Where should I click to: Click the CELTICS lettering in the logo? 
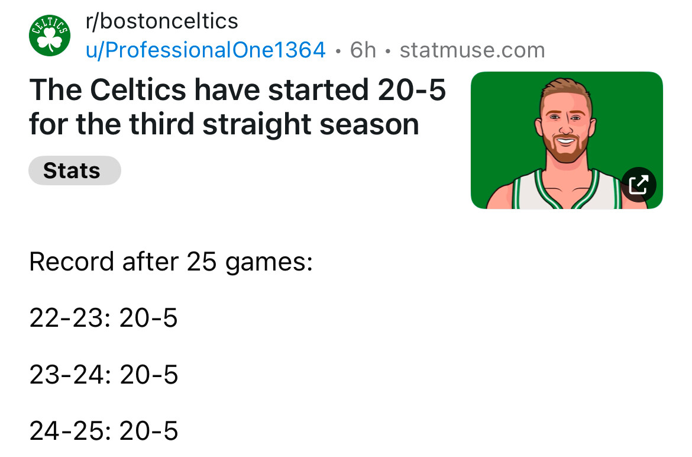(50, 22)
